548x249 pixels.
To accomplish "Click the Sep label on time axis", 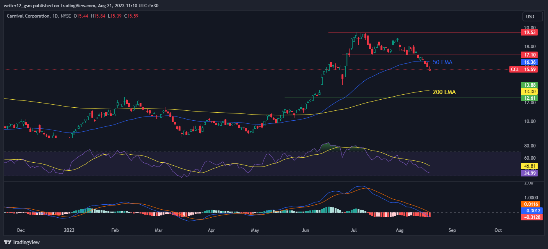I will tap(452, 230).
